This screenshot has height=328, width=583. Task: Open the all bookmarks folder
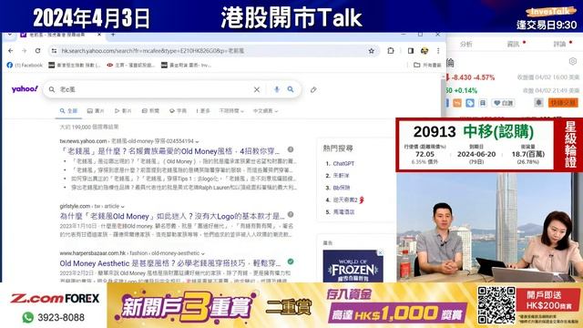coord(427,65)
